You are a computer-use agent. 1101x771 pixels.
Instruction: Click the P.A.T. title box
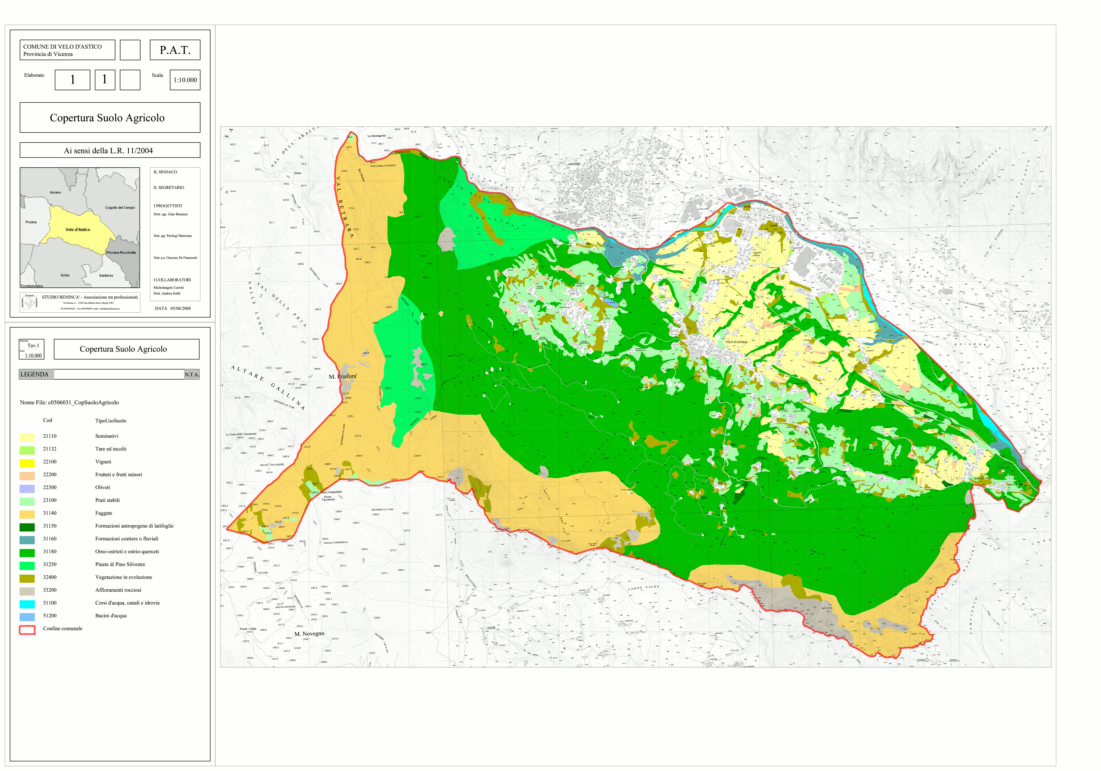point(174,50)
